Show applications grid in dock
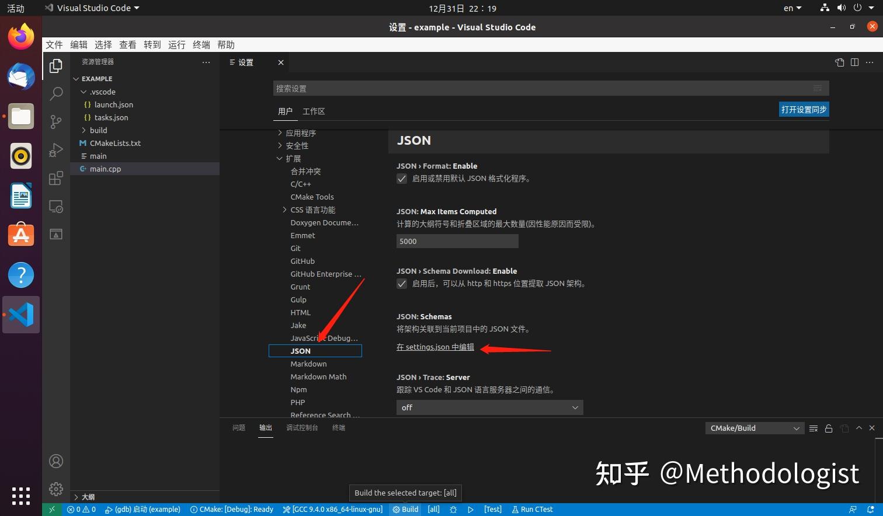This screenshot has width=883, height=516. (21, 496)
